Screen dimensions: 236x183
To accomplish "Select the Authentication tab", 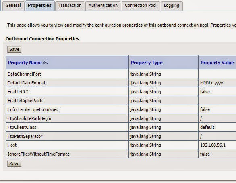I will (103, 6).
